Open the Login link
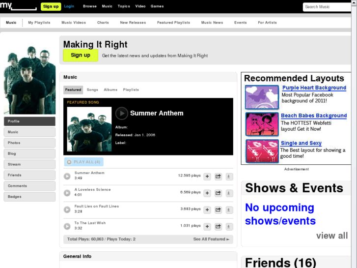The image size is (357, 268). click(69, 6)
